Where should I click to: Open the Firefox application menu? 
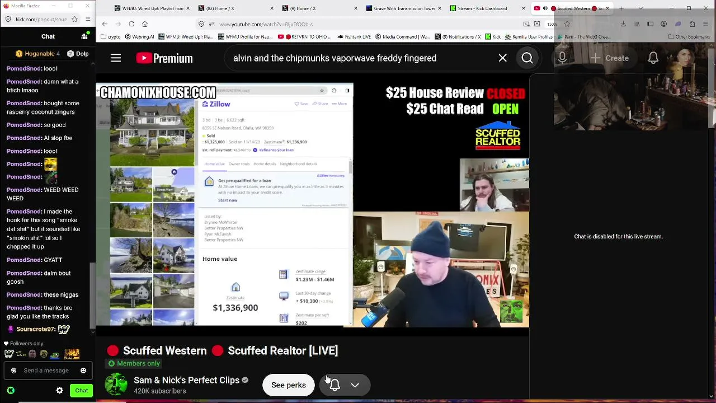tap(706, 24)
